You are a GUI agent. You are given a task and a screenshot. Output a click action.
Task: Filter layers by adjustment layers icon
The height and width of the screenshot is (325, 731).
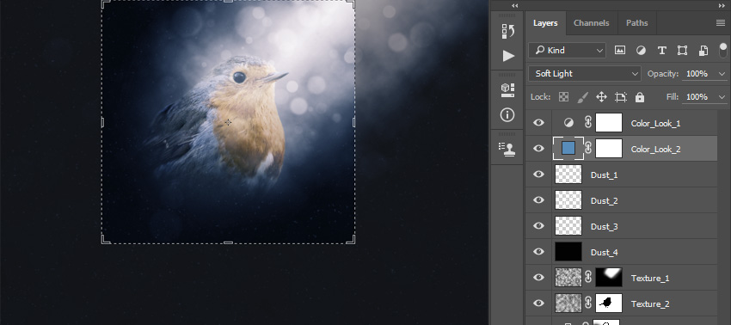click(641, 51)
